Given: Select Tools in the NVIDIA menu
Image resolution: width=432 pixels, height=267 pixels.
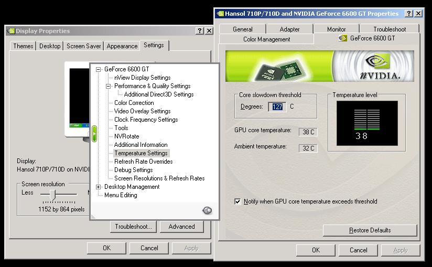Looking at the screenshot, I should [121, 128].
